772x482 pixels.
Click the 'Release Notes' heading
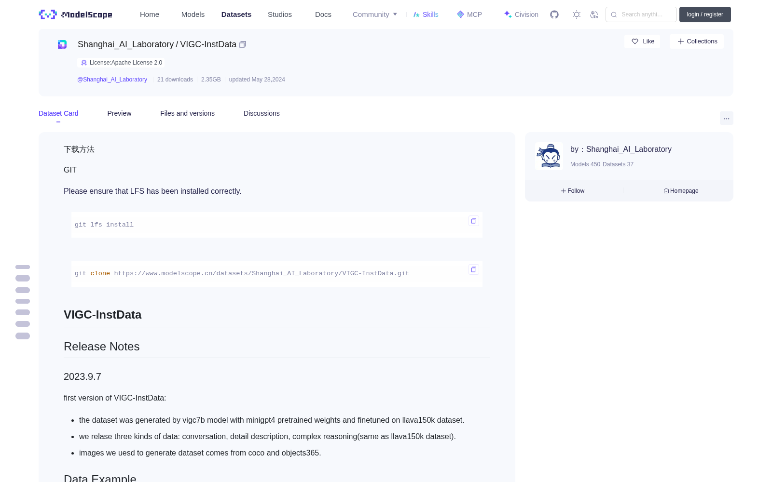[x=101, y=347]
